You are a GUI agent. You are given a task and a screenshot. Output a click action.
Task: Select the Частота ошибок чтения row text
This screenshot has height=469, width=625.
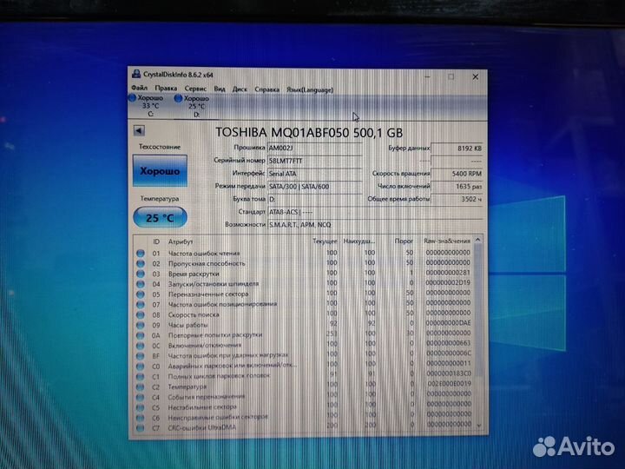204,254
